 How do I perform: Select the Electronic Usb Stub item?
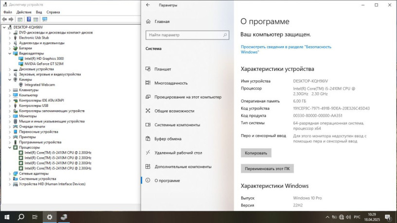34,38
